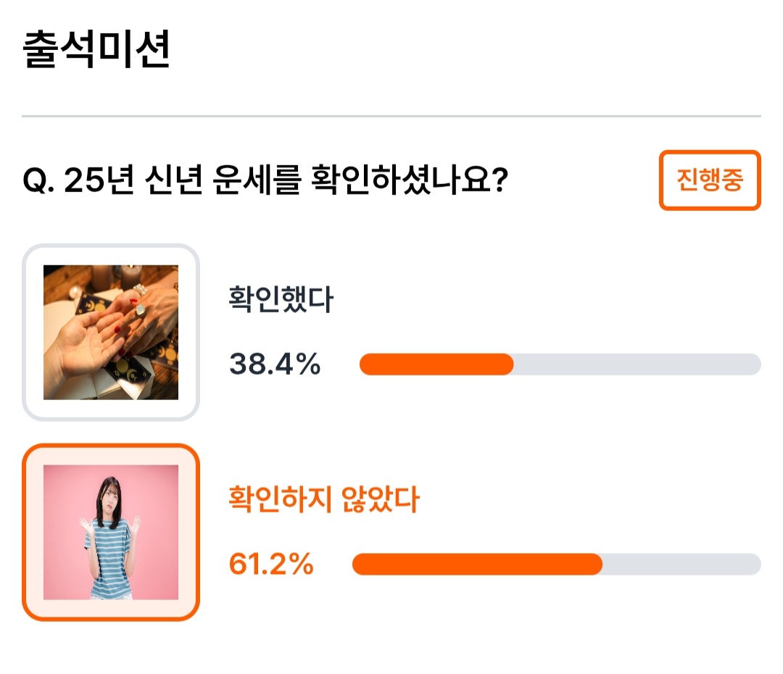Choose the 확인했다 option label
Screen dimensions: 783x674
[281, 299]
